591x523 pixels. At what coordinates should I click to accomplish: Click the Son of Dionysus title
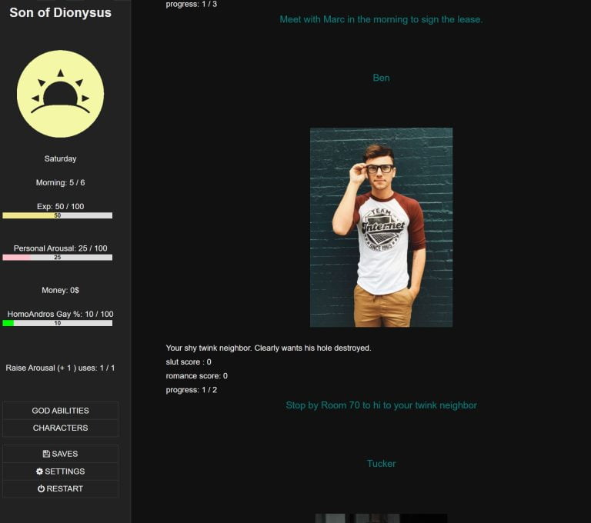tap(60, 13)
